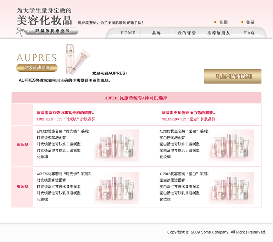
Task: Click the AUPRES优惠套装有4种可供选择 header
Action: click(x=136, y=98)
